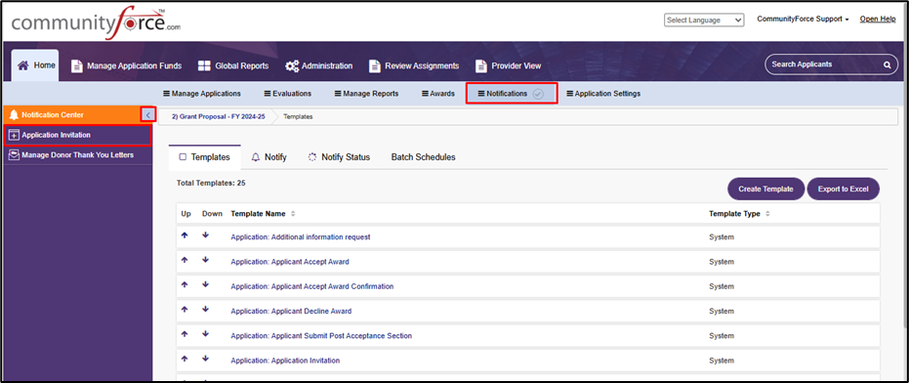Move Application Invitation template down
909x383 pixels.
pyautogui.click(x=205, y=359)
